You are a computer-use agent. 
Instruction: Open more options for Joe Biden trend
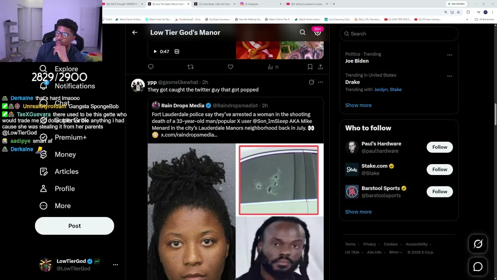tap(450, 55)
